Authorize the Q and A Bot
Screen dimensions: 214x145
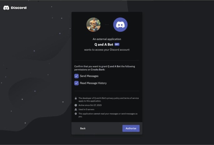pos(131,128)
